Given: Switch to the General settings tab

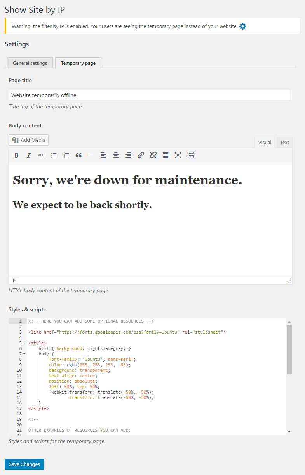Looking at the screenshot, I should pyautogui.click(x=30, y=63).
